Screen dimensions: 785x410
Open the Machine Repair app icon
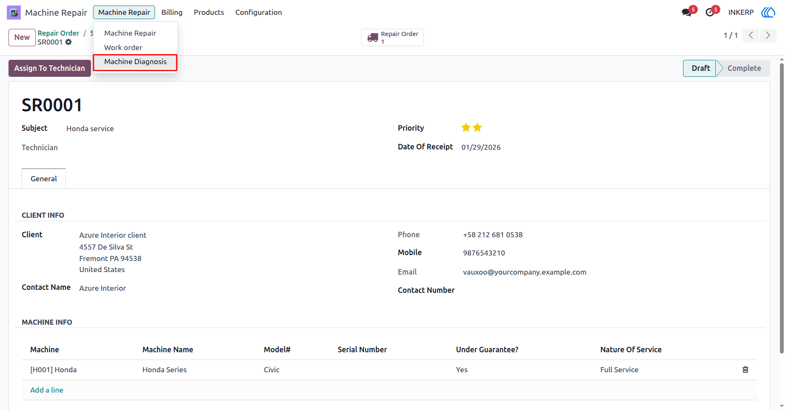click(x=14, y=12)
